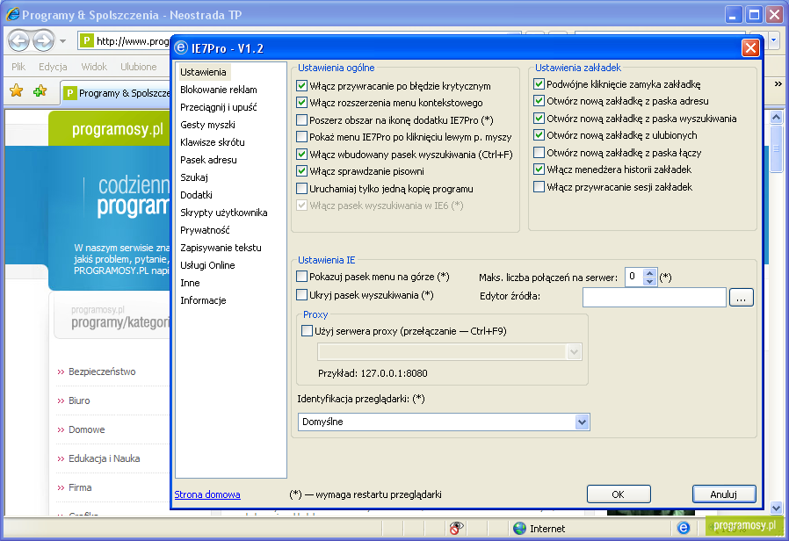Viewport: 789px width, 541px height.
Task: Click the IE7Pro 'e' icon in status bar
Action: [x=683, y=528]
